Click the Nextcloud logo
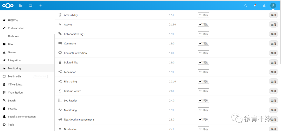281x131 pixels. pos(8,6)
